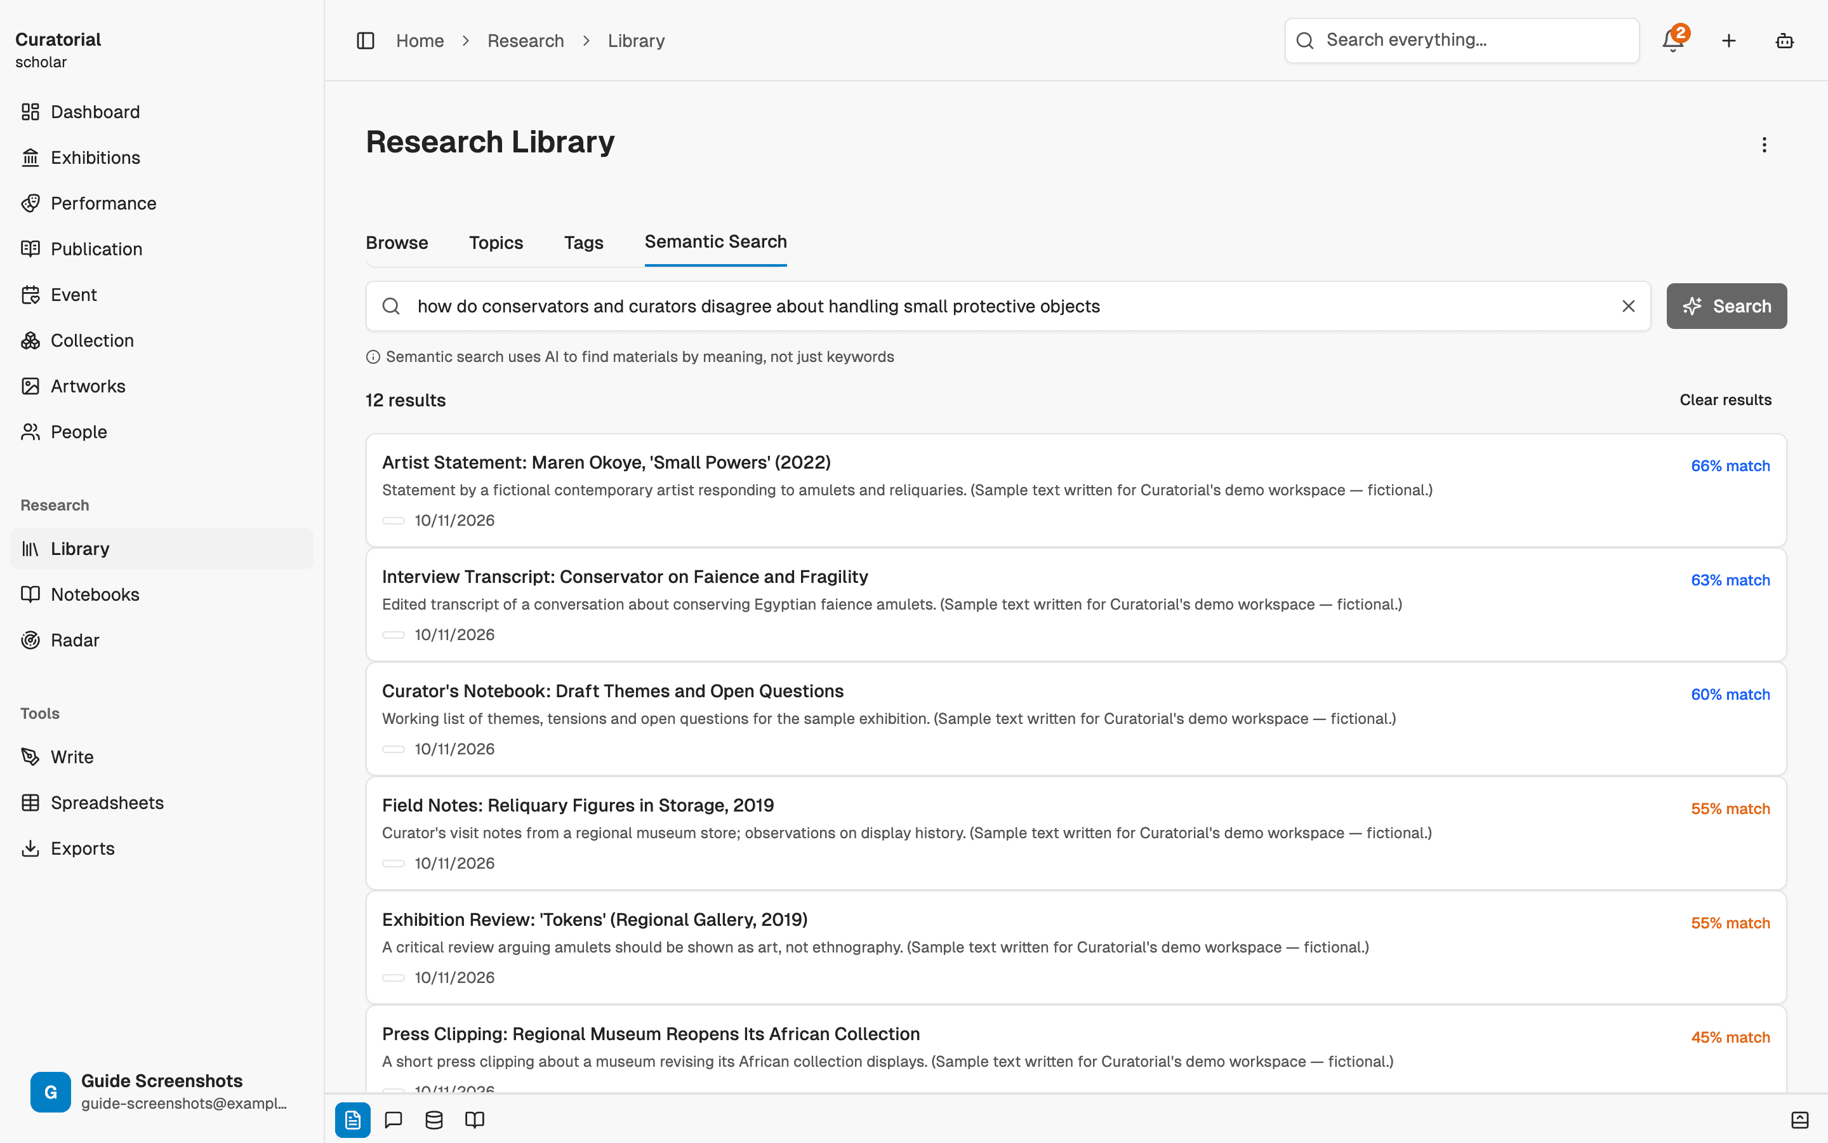This screenshot has height=1143, width=1828.
Task: Switch to the Topics tab
Action: pyautogui.click(x=496, y=243)
